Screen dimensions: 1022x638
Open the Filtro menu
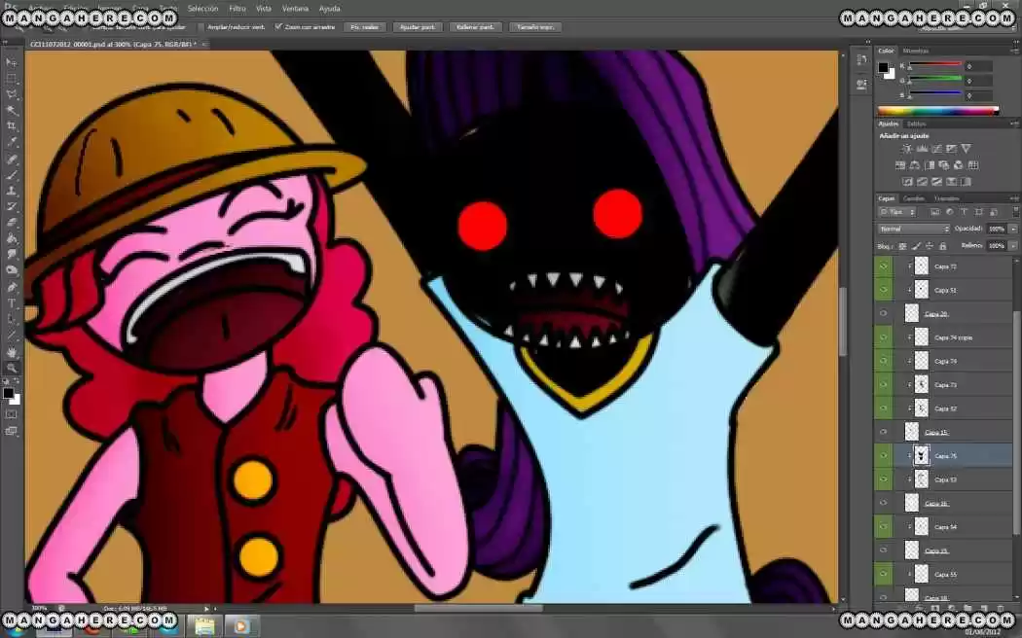coord(237,9)
